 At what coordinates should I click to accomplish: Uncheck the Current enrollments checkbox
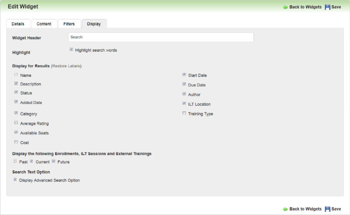(x=31, y=161)
